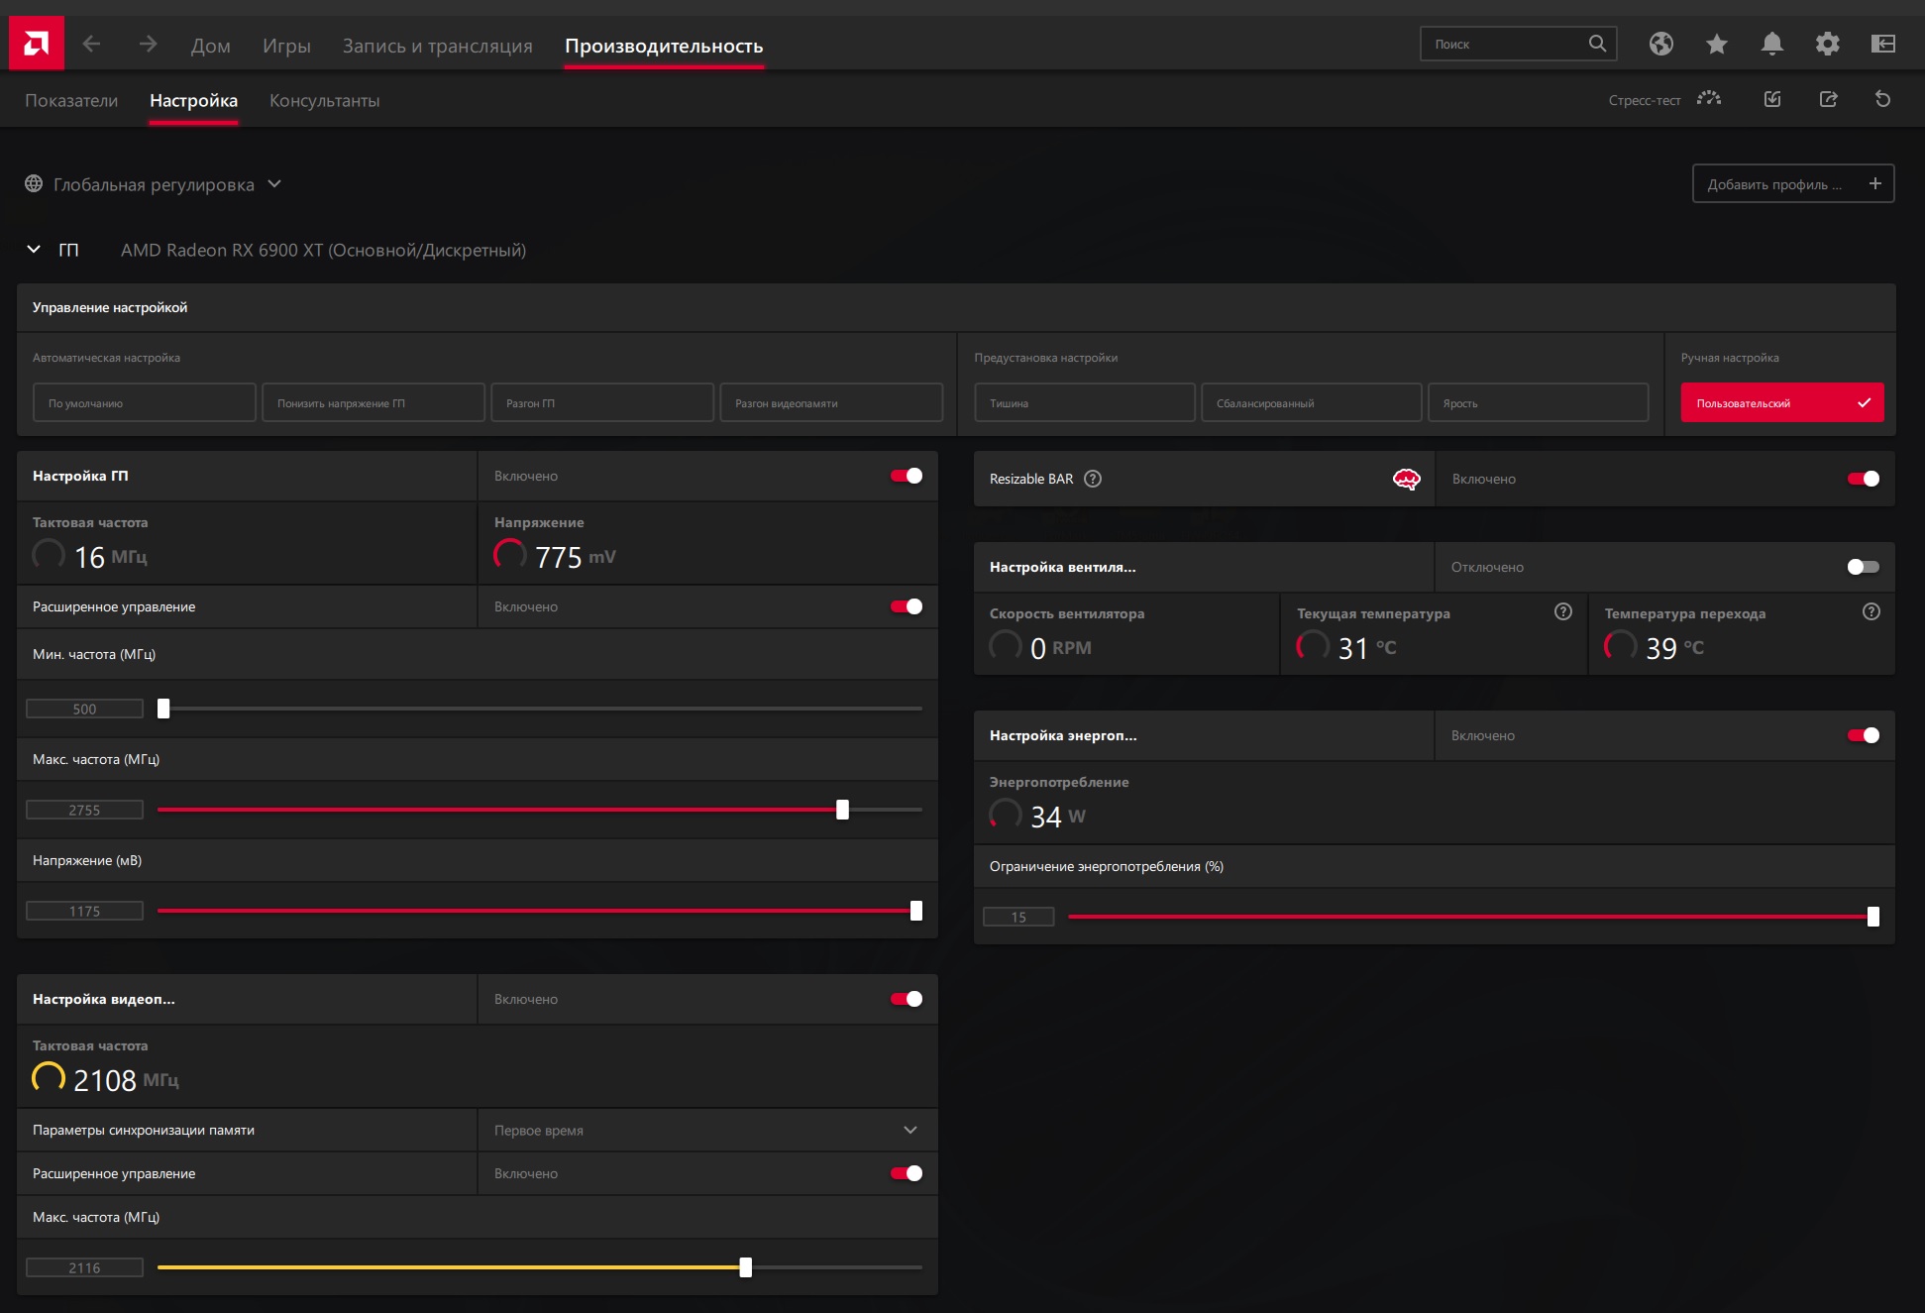Collapse the GPU section chevron
This screenshot has height=1313, width=1925.
pos(34,250)
